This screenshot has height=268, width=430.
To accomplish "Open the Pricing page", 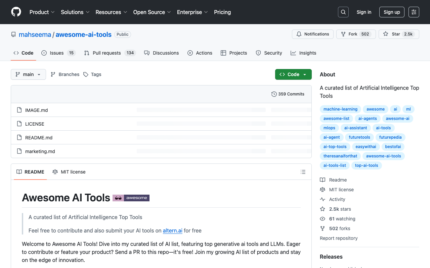I will (222, 12).
